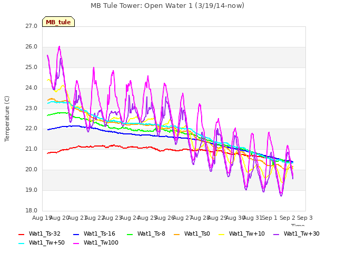This screenshot has width=337, height=253.
Task: Select the Wat1_Ts-16 legend label
Action: (100, 233)
